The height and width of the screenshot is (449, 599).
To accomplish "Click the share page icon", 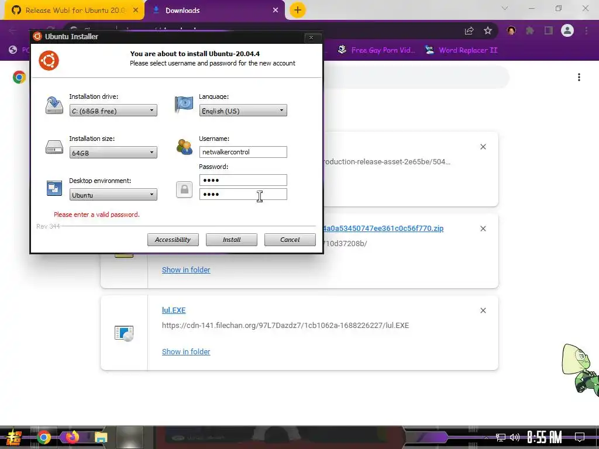I will [x=469, y=31].
